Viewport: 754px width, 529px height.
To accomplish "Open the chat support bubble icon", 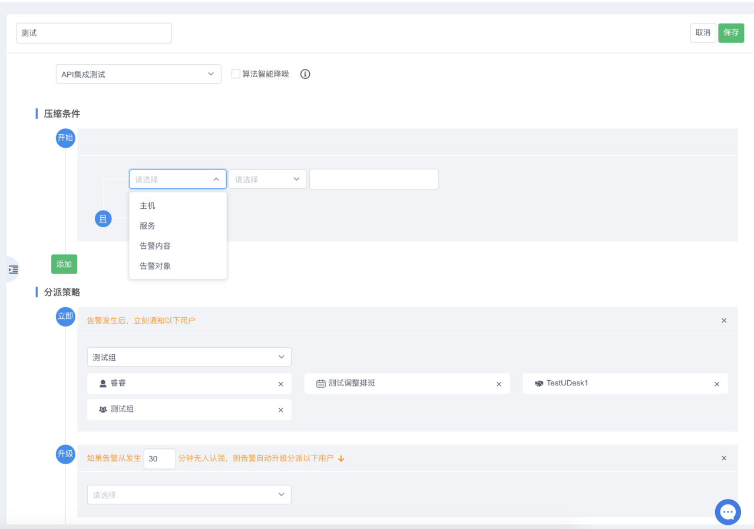I will coord(728,512).
